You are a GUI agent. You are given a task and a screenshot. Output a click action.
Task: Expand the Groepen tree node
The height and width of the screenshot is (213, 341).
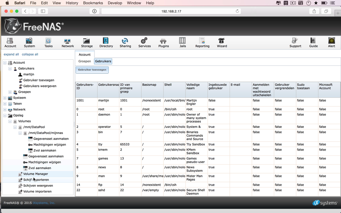[10, 92]
